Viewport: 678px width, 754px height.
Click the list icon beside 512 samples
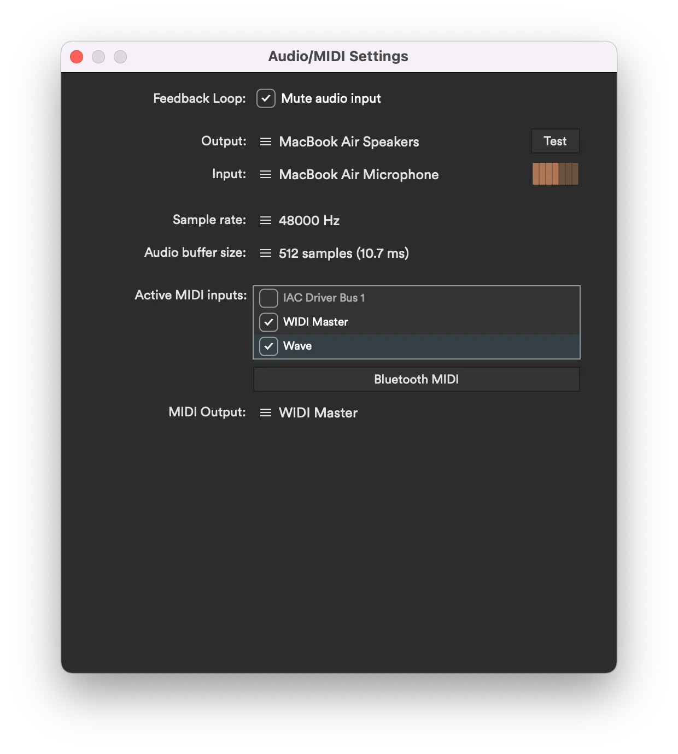click(266, 253)
